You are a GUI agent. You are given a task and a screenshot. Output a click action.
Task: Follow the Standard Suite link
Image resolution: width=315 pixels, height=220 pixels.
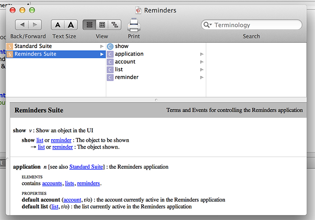86,167
